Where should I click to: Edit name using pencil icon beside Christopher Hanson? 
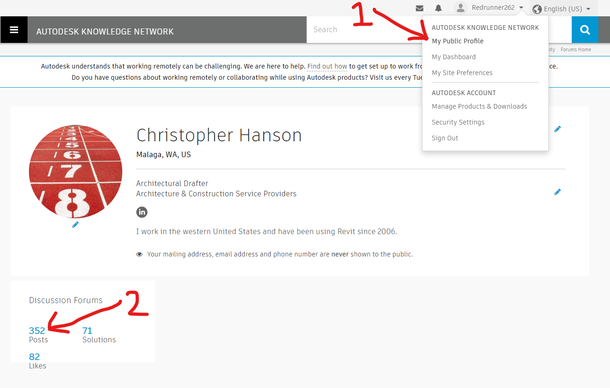tap(557, 129)
